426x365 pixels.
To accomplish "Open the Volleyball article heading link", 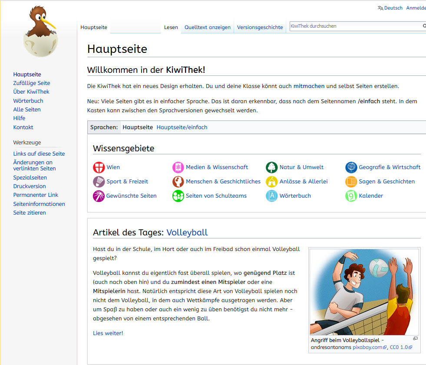I will click(x=187, y=233).
